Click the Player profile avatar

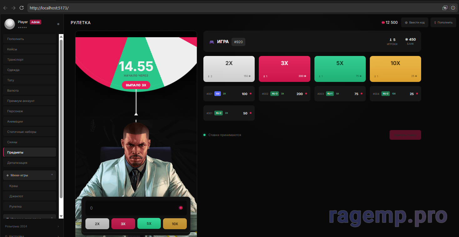[x=9, y=24]
